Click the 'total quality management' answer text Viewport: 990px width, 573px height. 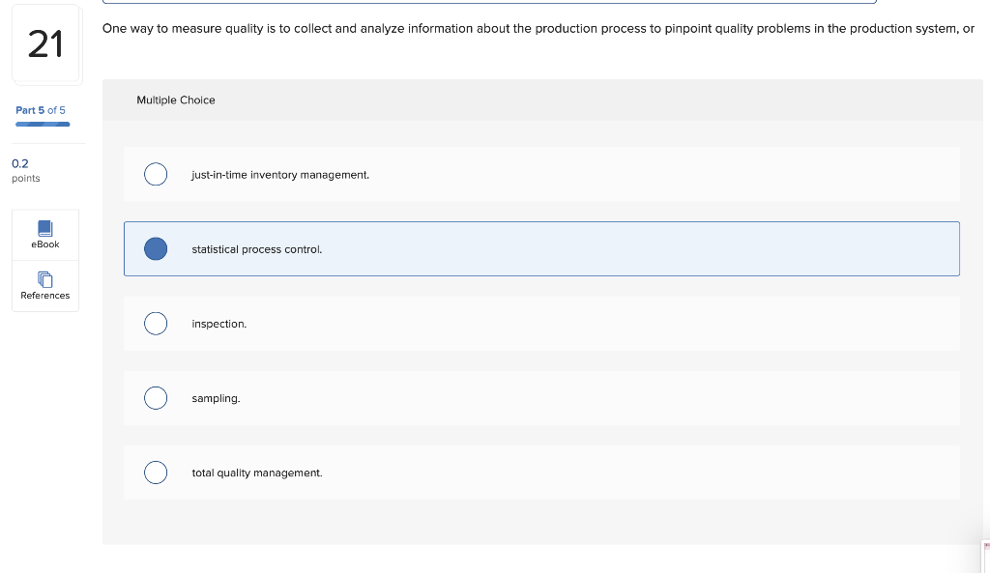click(257, 473)
